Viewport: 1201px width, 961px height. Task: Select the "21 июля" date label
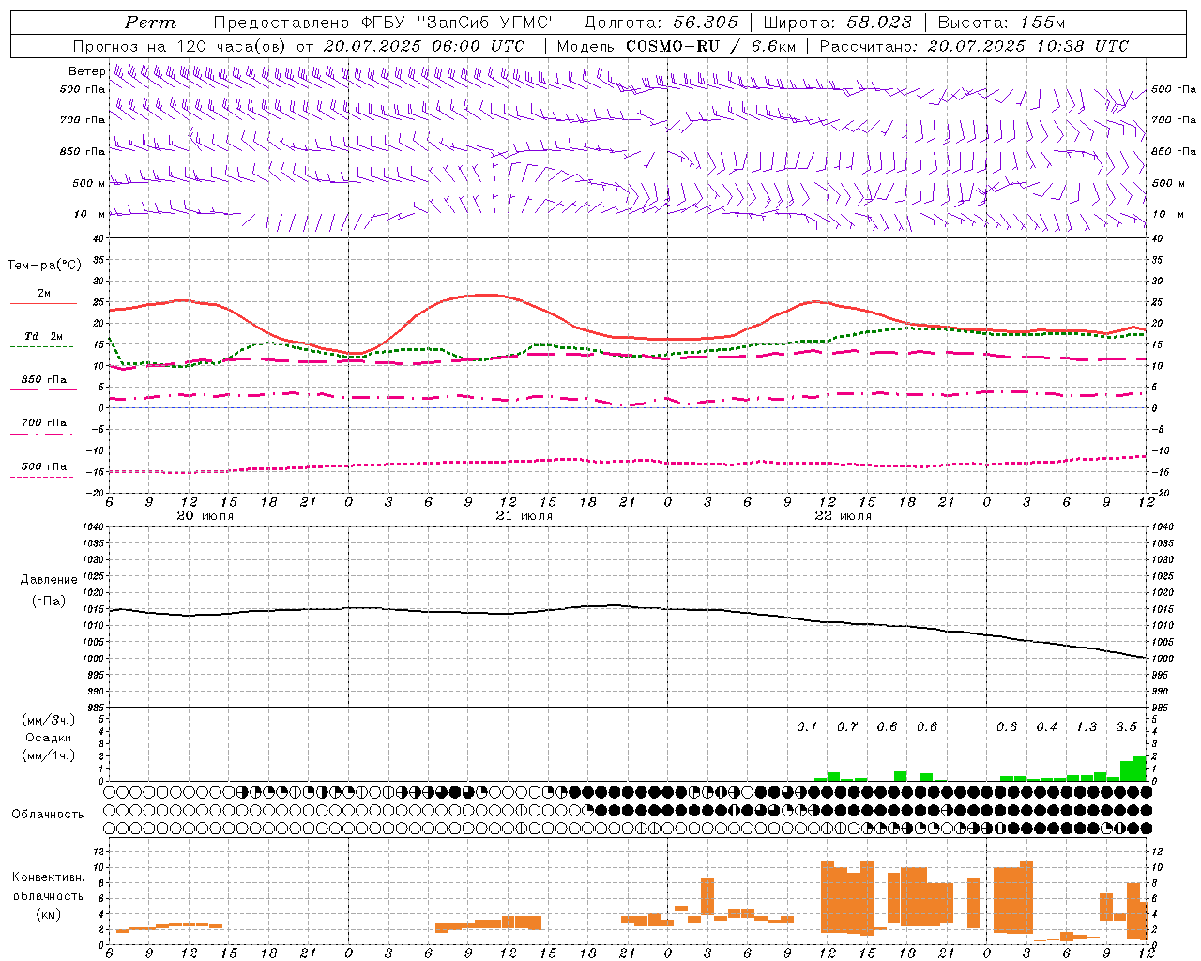524,516
